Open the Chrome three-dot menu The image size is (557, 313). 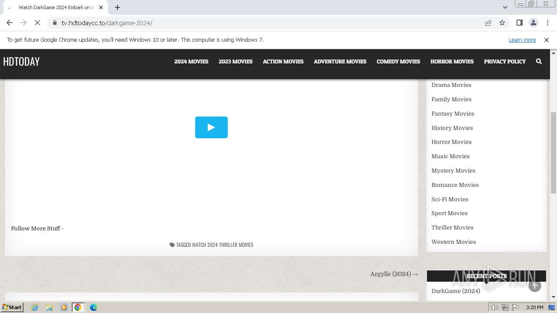pos(547,23)
